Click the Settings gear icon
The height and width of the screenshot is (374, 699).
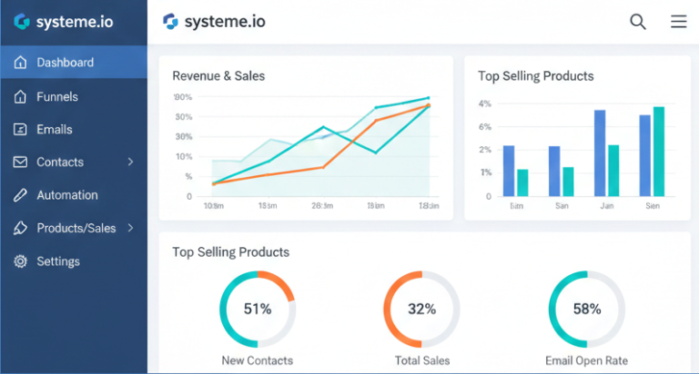(x=20, y=261)
